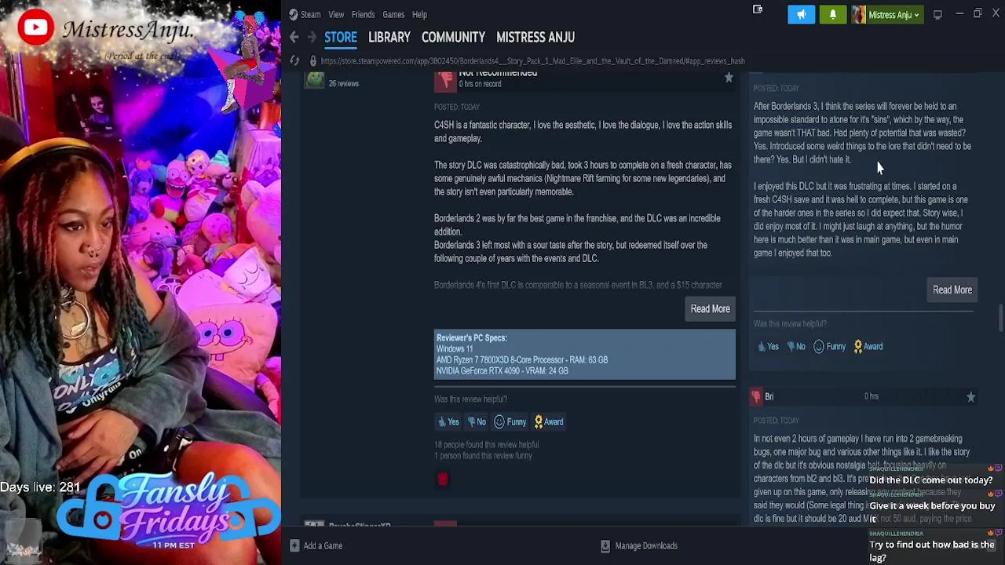The width and height of the screenshot is (1005, 565).
Task: Vote No on the C4SH review
Action: (477, 421)
